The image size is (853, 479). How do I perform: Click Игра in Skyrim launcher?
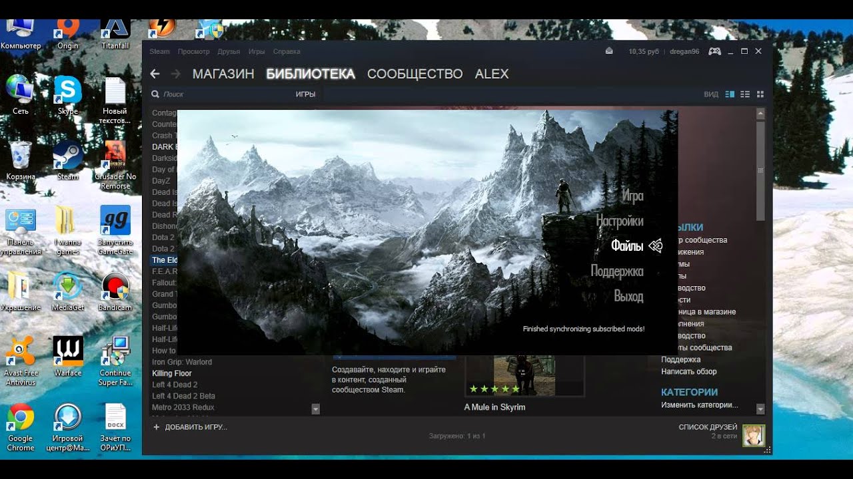pyautogui.click(x=632, y=196)
